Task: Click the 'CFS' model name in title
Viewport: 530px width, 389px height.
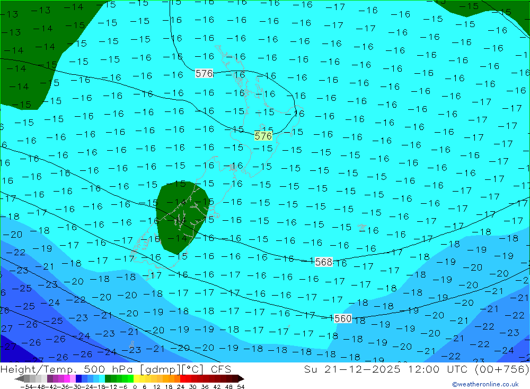Action: click(221, 369)
